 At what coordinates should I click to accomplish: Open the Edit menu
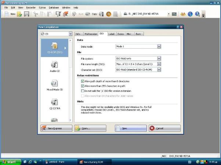click(13, 8)
